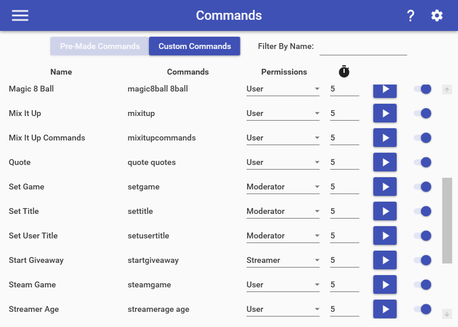Play the Set User Title command
458x327 pixels.
[x=384, y=235]
